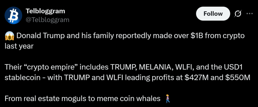Image resolution: width=258 pixels, height=107 pixels.
Task: Follow the Telbloggram account
Action: [213, 14]
